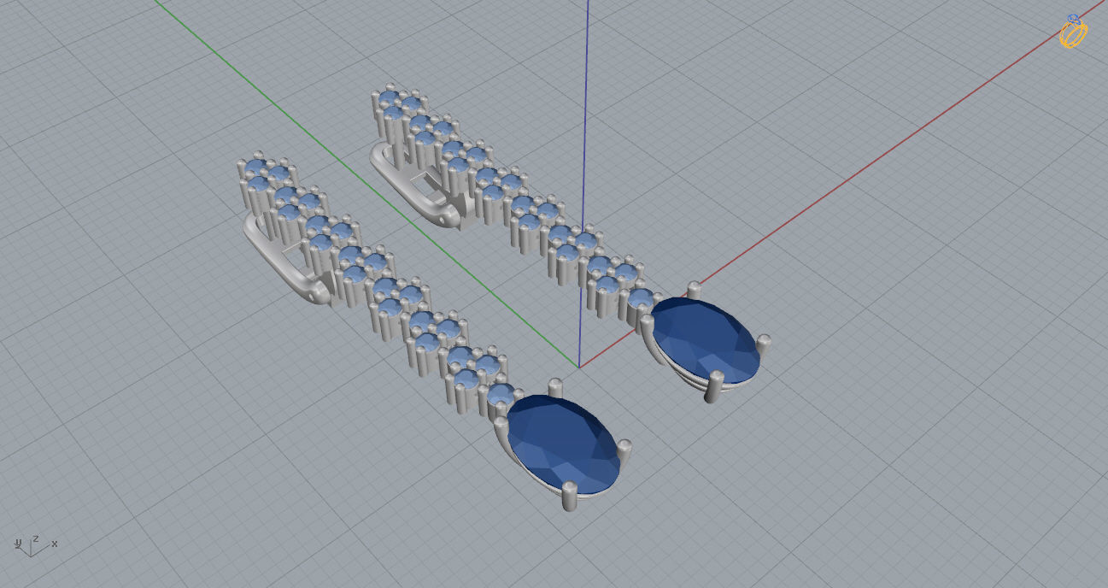Viewport: 1108px width, 588px height.
Task: Select the hinged clasp of the front earring
Action: coord(287,262)
